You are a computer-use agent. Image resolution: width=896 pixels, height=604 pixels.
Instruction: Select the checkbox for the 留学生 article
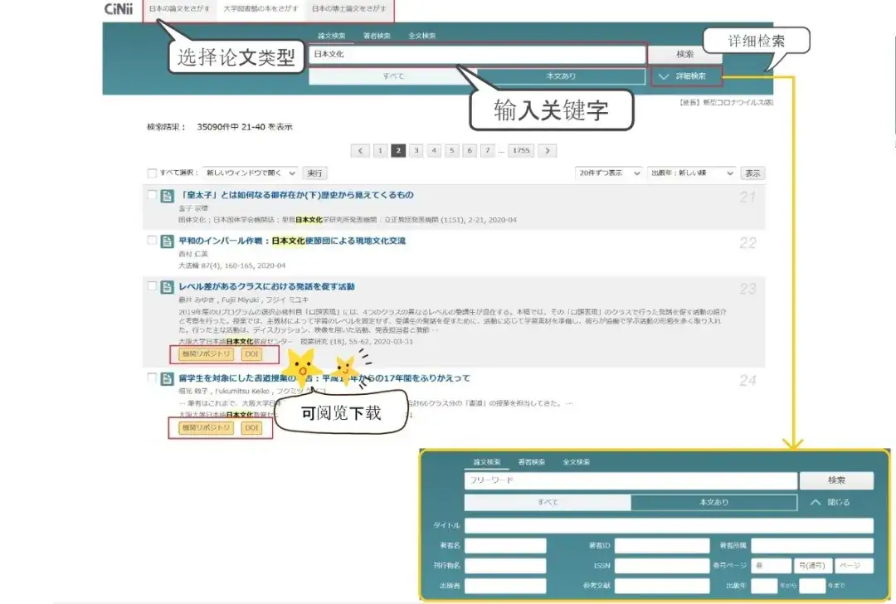click(x=150, y=377)
